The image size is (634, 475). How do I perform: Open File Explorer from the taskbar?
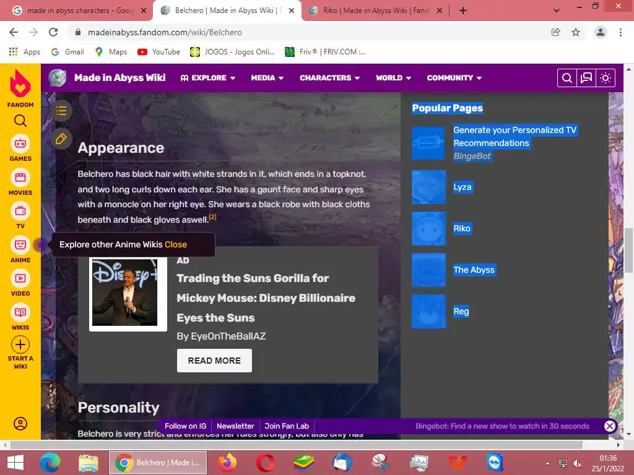[x=88, y=463]
